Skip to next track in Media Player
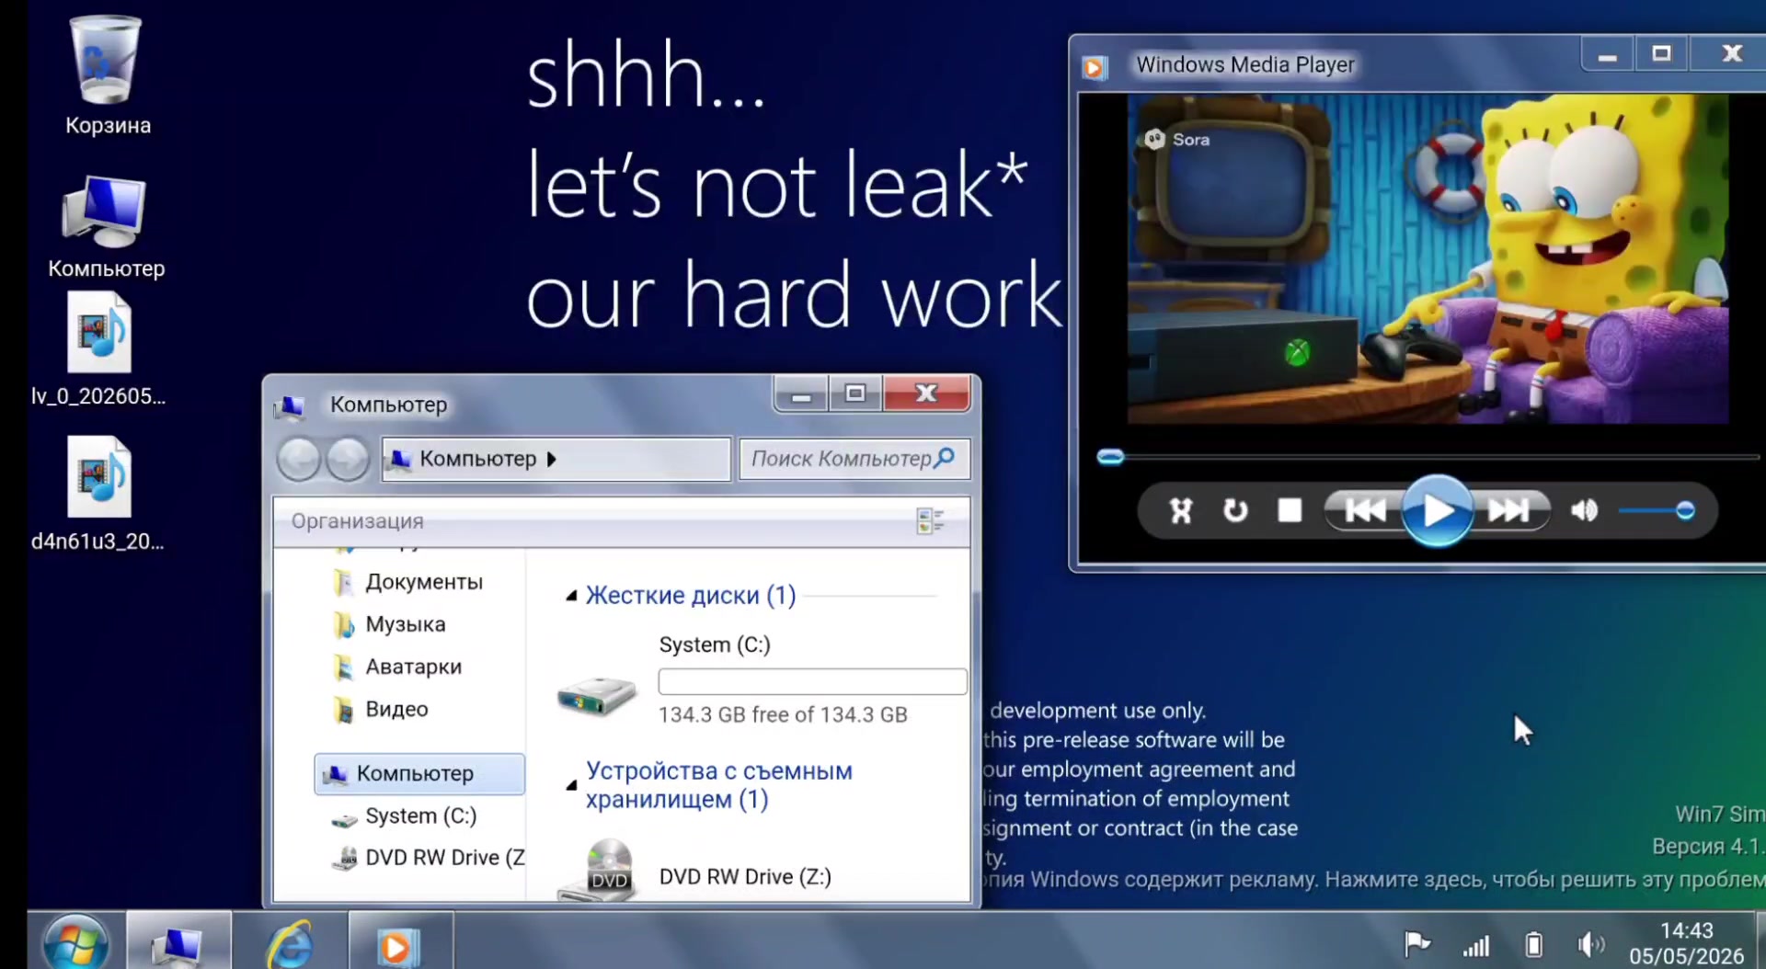Viewport: 1766px width, 969px height. pos(1509,510)
